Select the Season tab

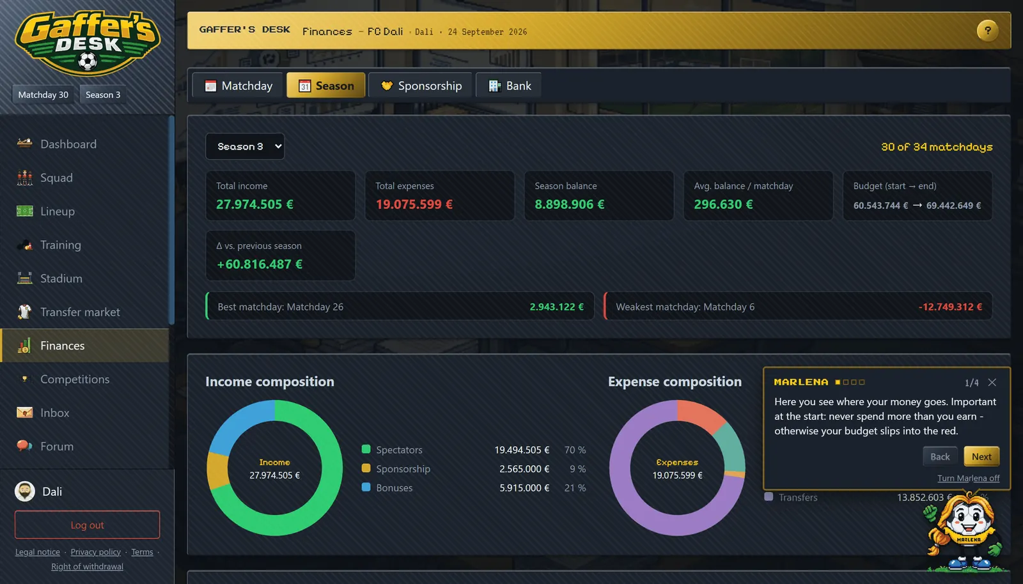point(326,86)
